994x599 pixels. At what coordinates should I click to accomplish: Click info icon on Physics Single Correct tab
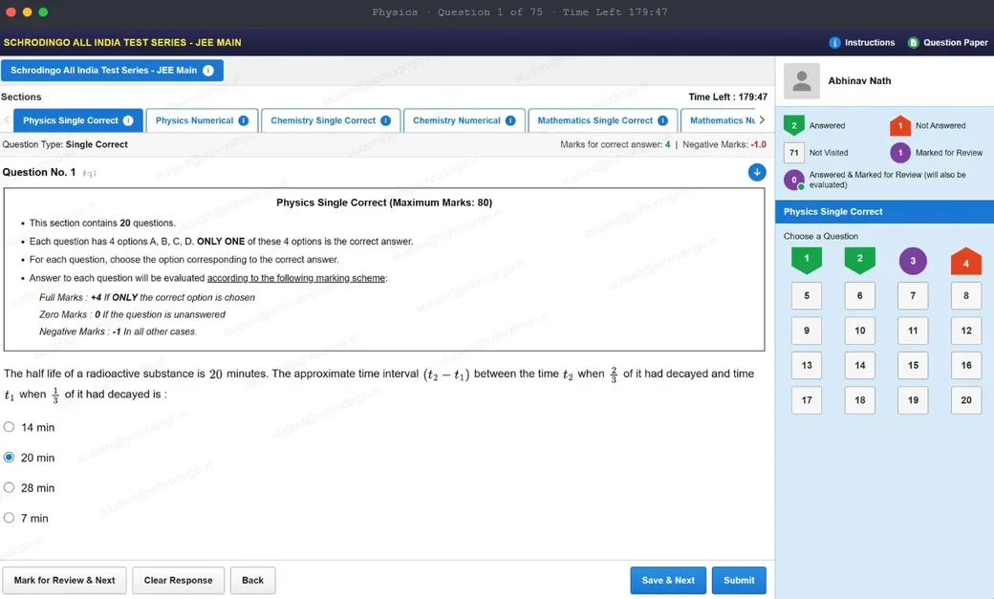click(128, 120)
